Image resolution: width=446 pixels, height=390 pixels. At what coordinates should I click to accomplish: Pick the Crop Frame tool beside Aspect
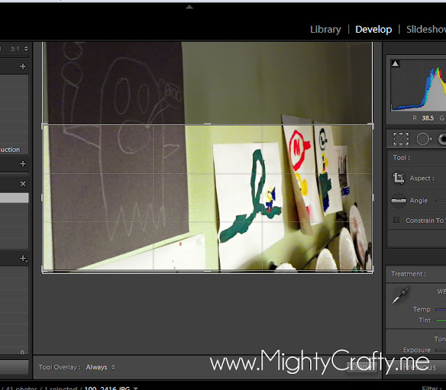[x=399, y=178]
